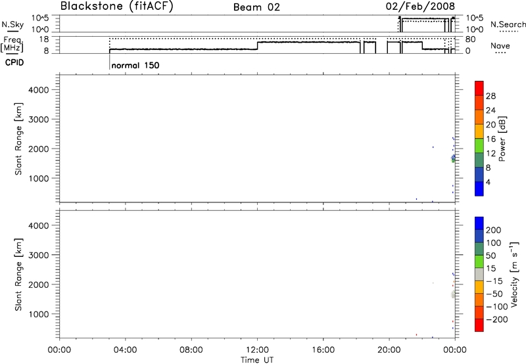
Task: Click the bright blue bottom Power segment below 4
Action: click(x=479, y=189)
